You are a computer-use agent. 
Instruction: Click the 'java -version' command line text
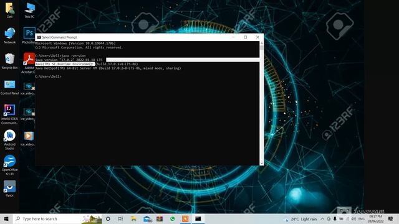(74, 55)
